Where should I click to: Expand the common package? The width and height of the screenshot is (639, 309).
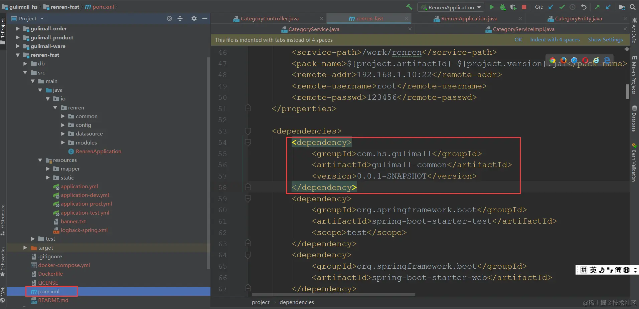tap(63, 116)
